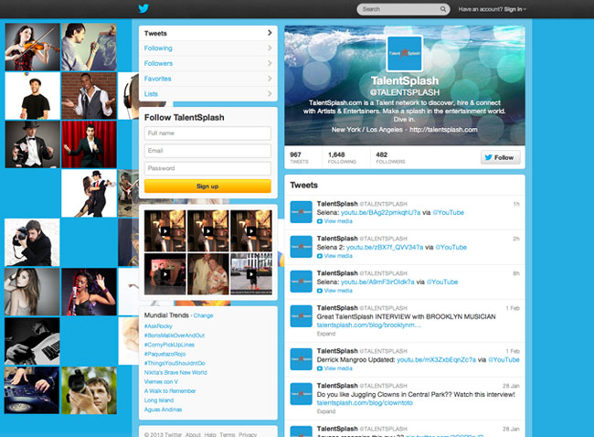Open the #BorisMalikOverAndOut trend
This screenshot has width=594, height=437.
175,336
